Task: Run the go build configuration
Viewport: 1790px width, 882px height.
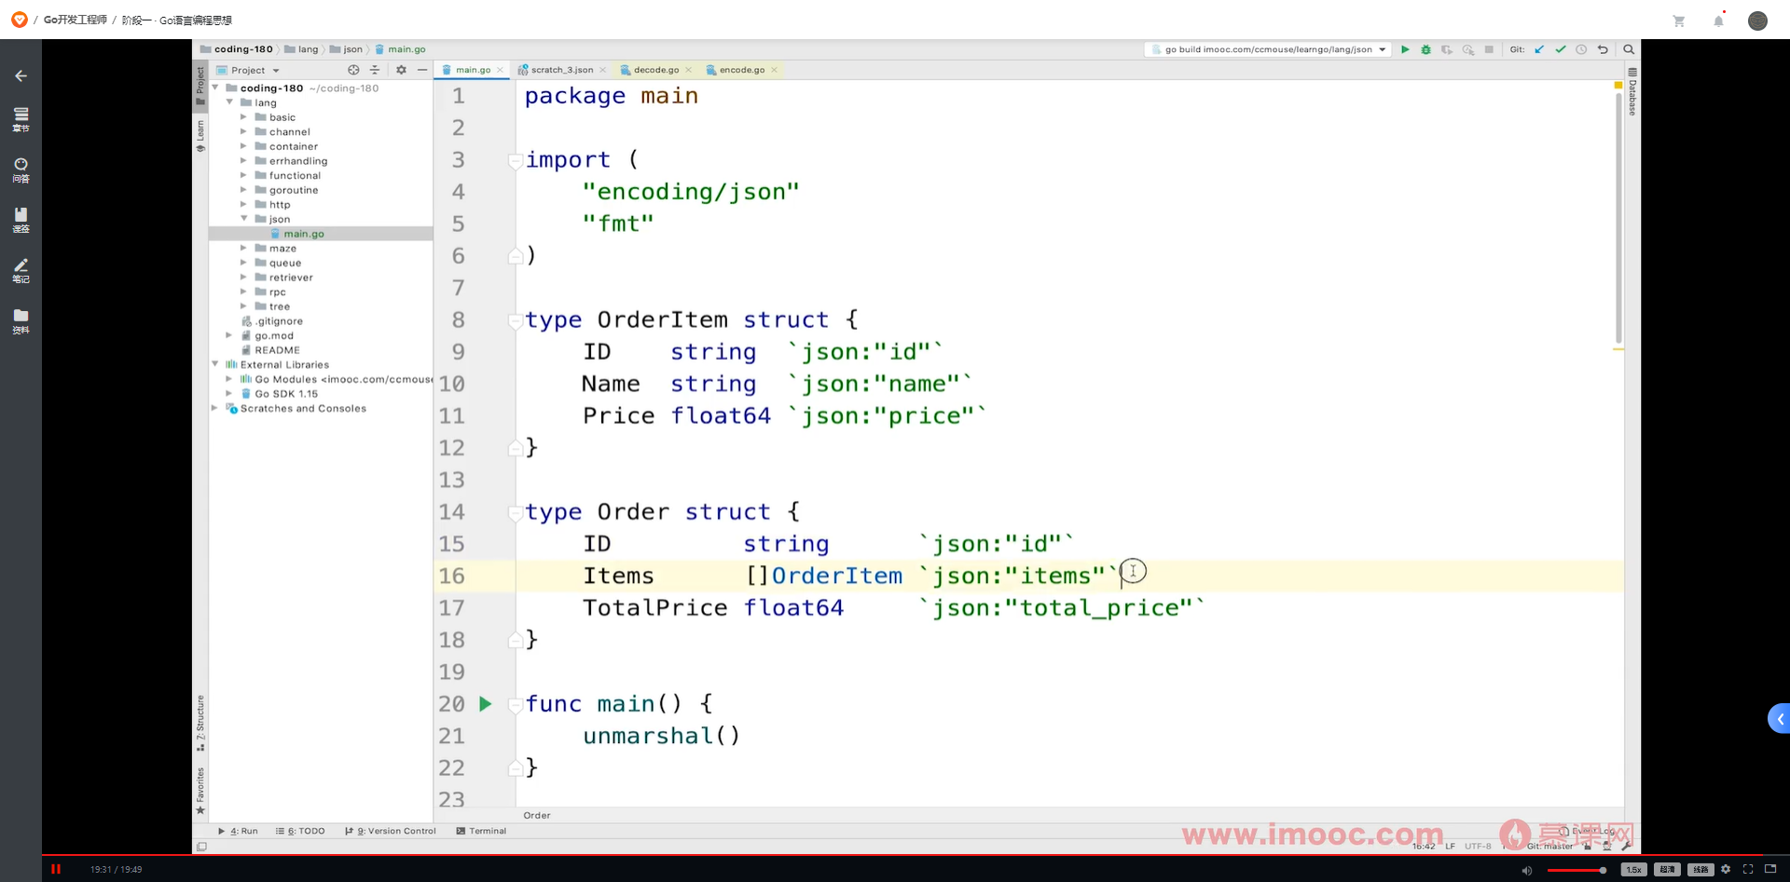Action: click(1405, 49)
